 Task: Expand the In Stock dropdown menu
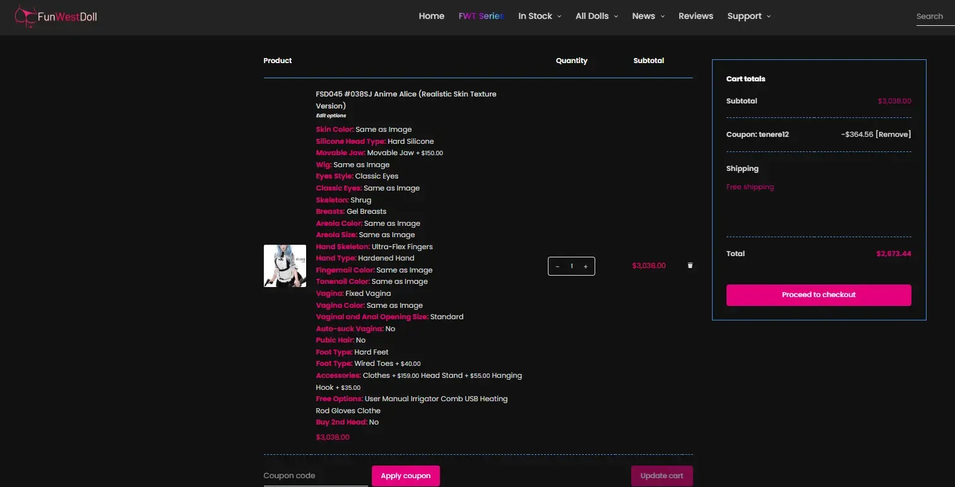click(540, 16)
